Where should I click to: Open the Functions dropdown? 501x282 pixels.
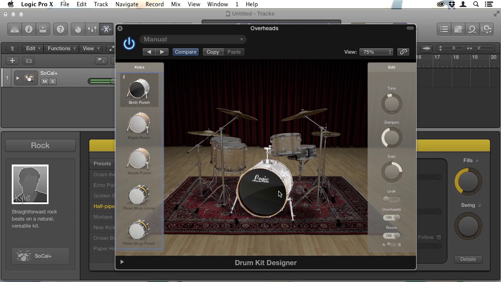[62, 48]
